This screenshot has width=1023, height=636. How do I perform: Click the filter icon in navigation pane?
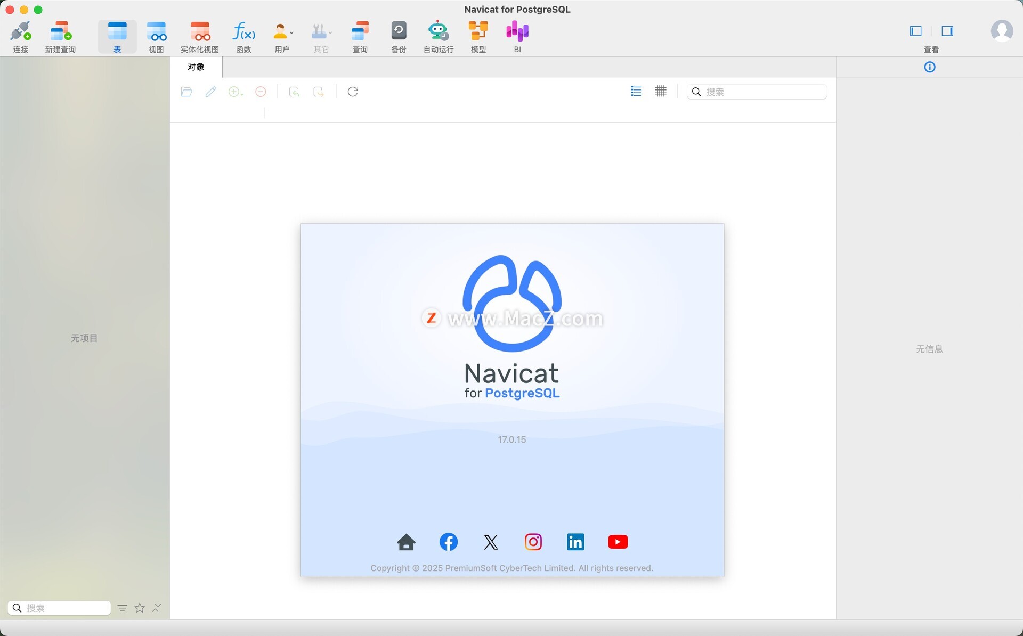122,608
